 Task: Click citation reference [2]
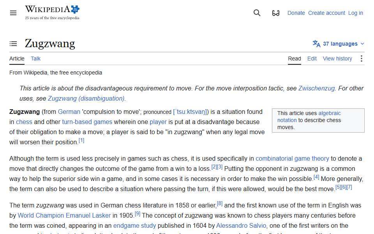(214, 167)
